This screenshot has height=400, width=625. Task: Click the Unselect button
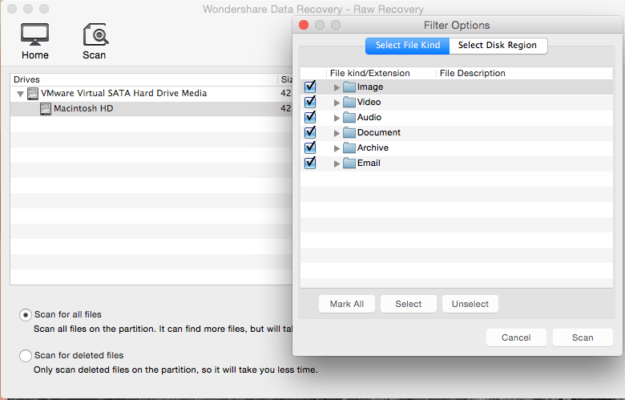[x=470, y=305]
